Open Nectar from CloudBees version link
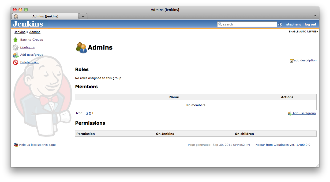The width and height of the screenshot is (330, 182). [x=283, y=145]
